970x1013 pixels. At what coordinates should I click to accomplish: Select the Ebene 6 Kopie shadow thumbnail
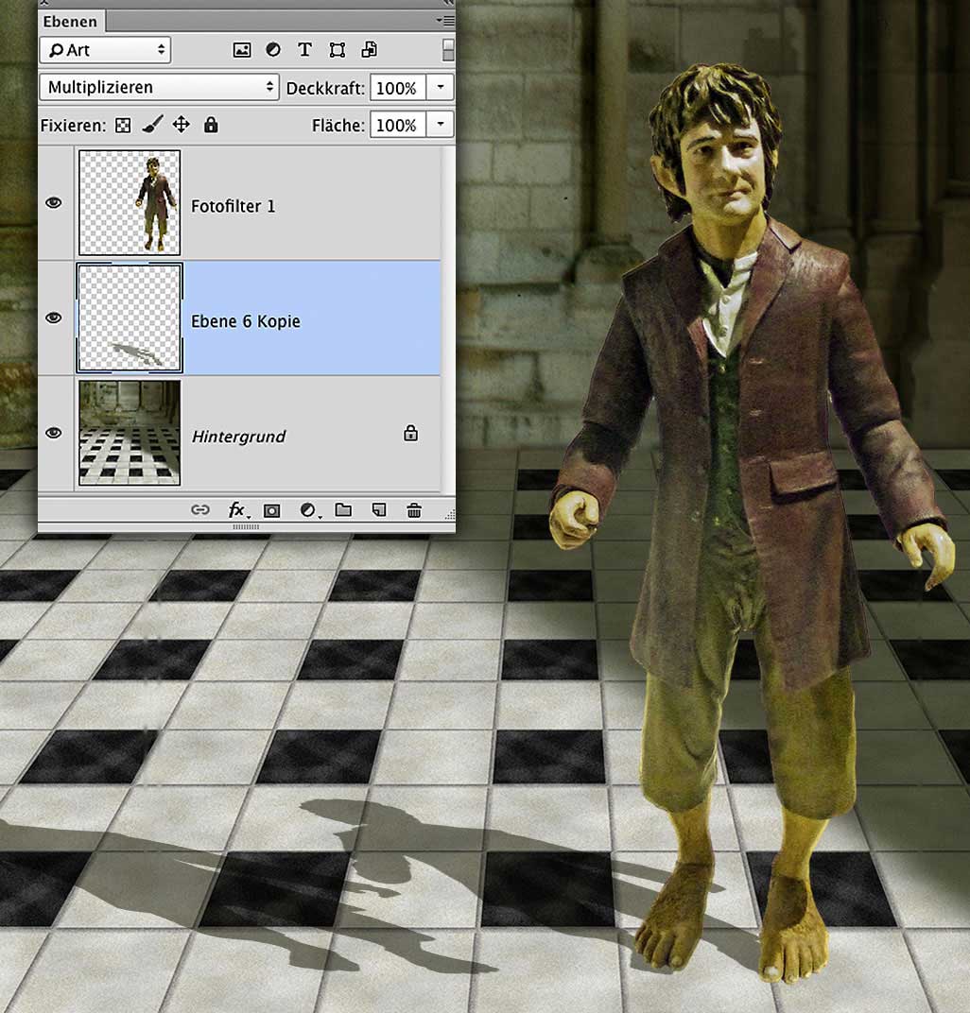130,318
